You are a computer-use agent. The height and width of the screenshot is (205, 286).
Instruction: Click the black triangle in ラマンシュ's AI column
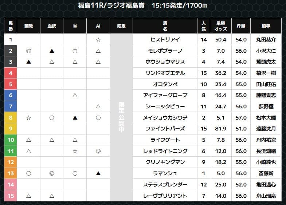tap(98, 173)
